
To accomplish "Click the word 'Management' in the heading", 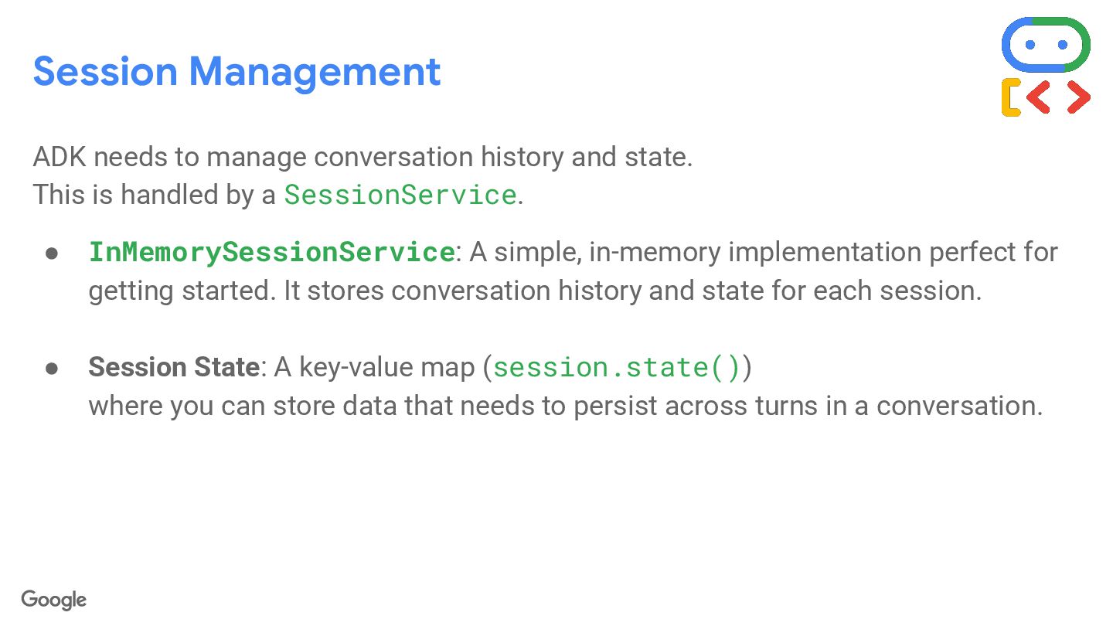I will [x=315, y=71].
